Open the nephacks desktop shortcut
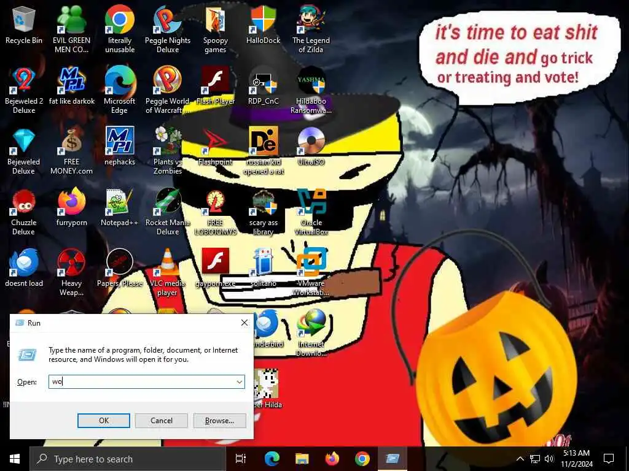 coord(120,147)
